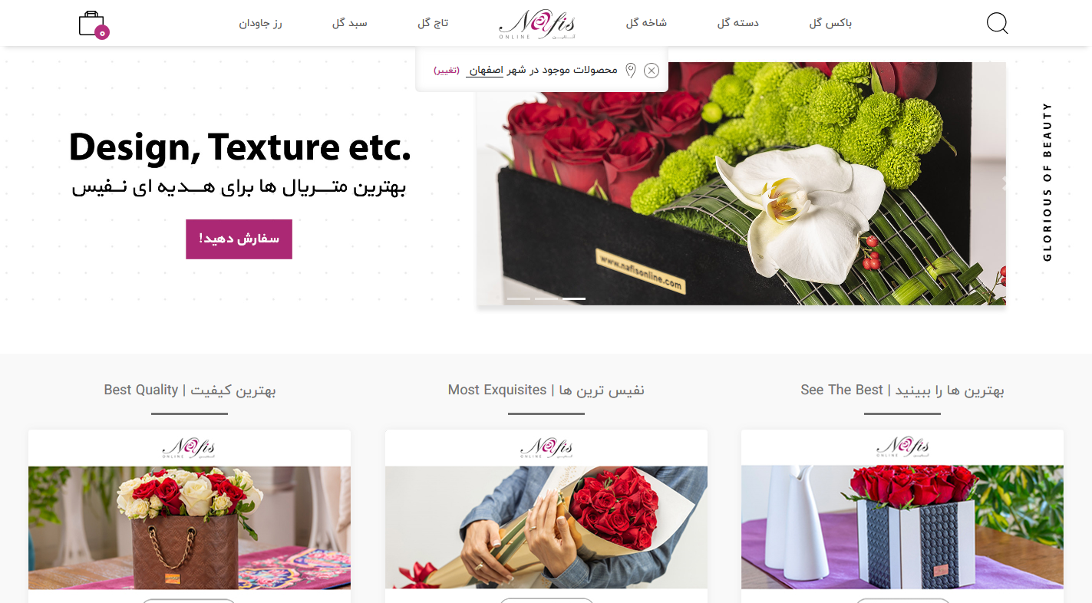The width and height of the screenshot is (1092, 603).
Task: Click the Nafis logo on See The Best card
Action: [x=902, y=447]
